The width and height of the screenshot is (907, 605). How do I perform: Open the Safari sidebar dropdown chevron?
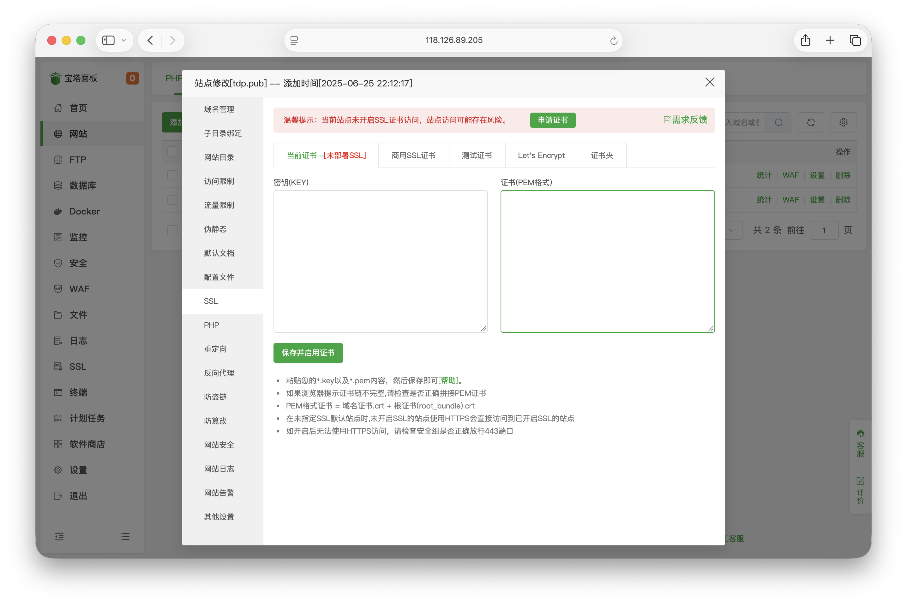coord(124,40)
